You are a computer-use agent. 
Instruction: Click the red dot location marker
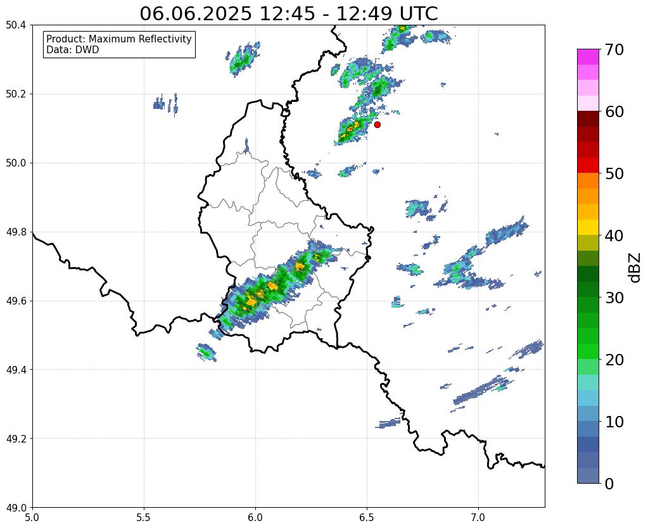tap(377, 124)
